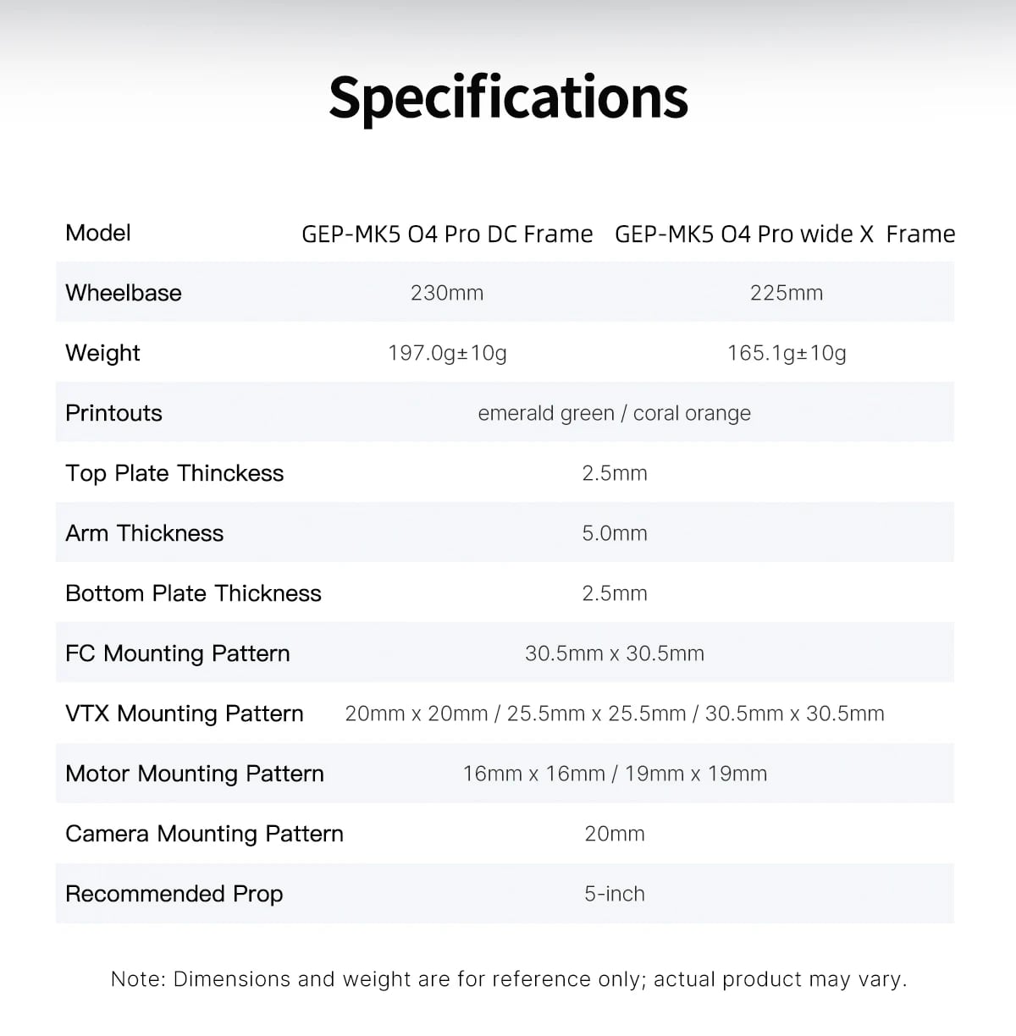Click the Bottom Plate Thickness label

[x=193, y=593]
